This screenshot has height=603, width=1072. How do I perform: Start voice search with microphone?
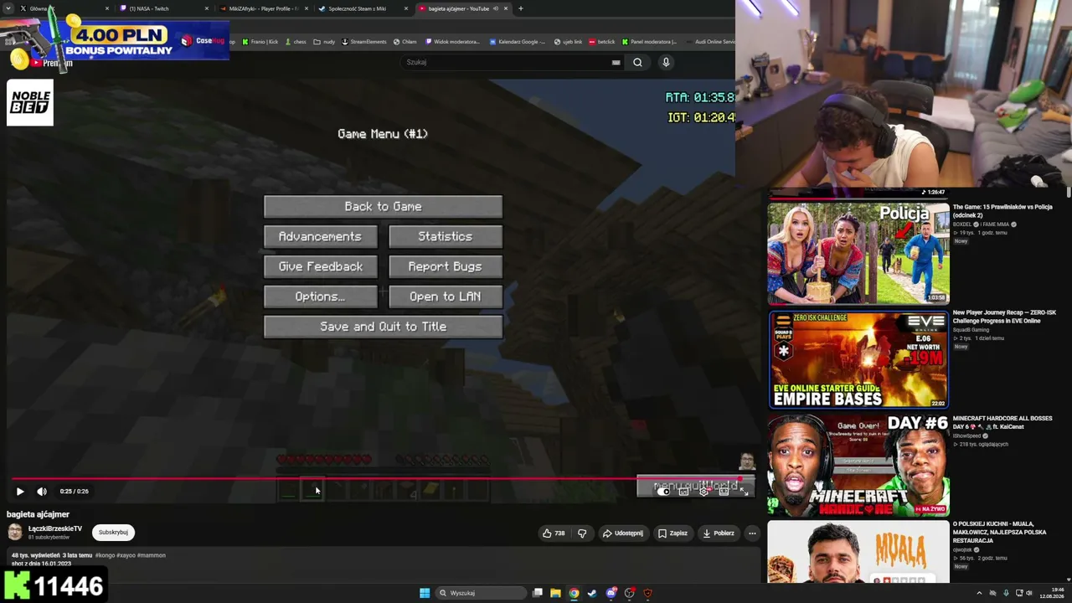666,62
